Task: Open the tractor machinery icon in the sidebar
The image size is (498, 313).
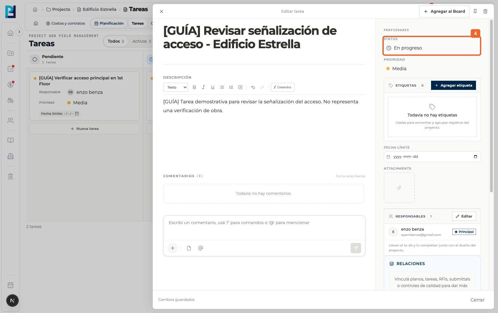Action: (x=11, y=100)
